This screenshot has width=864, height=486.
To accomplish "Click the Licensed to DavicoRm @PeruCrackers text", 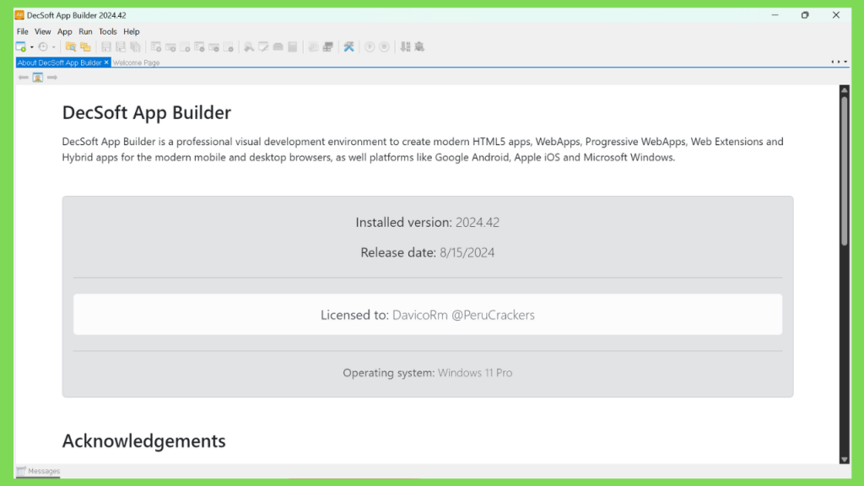I will click(428, 315).
